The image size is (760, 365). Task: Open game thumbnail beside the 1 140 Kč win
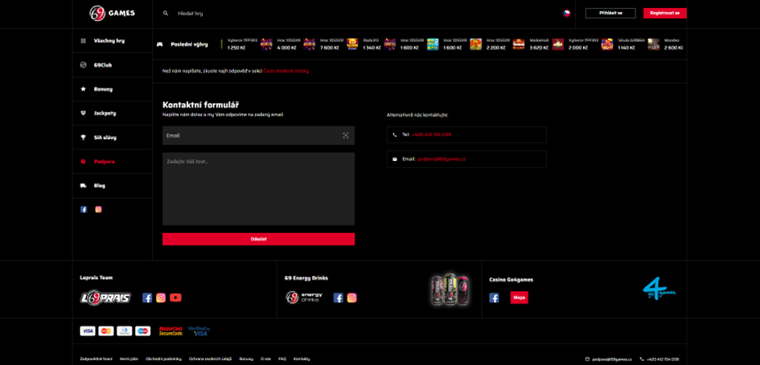(607, 44)
